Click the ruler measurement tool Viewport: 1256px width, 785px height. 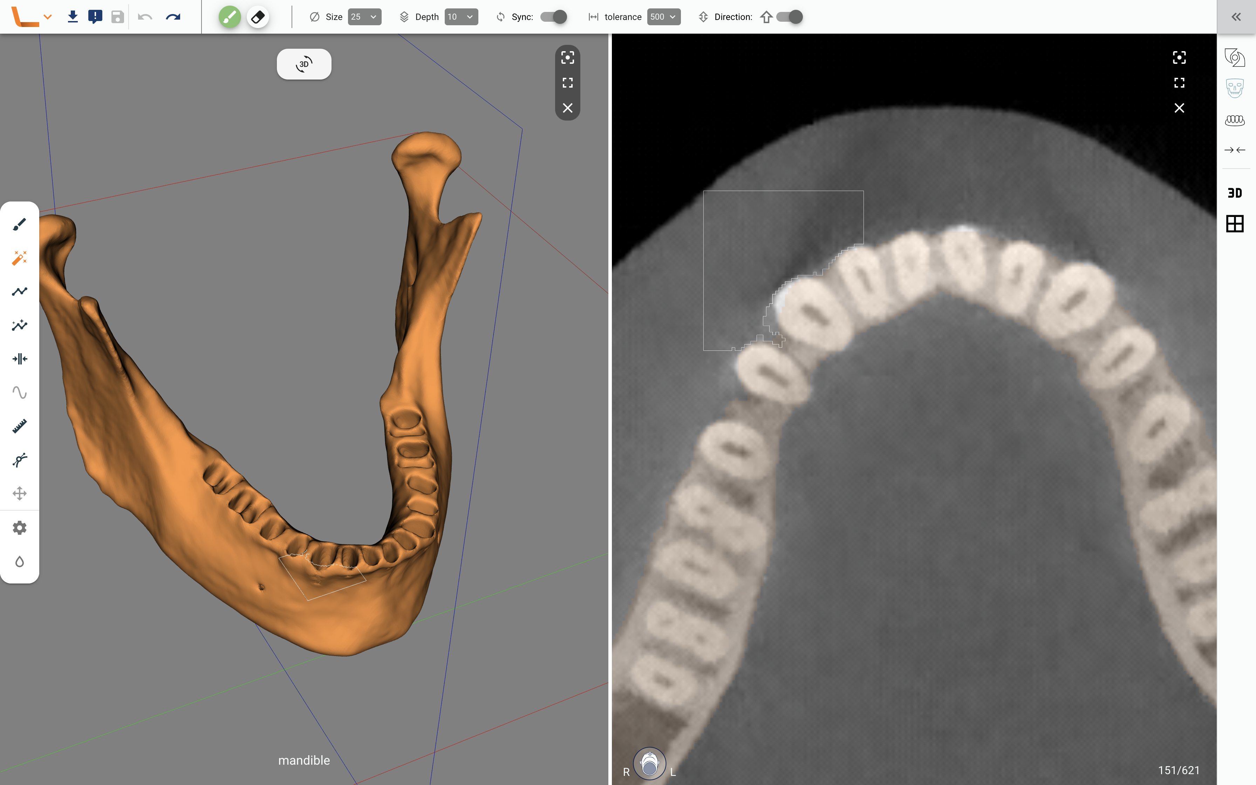pyautogui.click(x=19, y=426)
